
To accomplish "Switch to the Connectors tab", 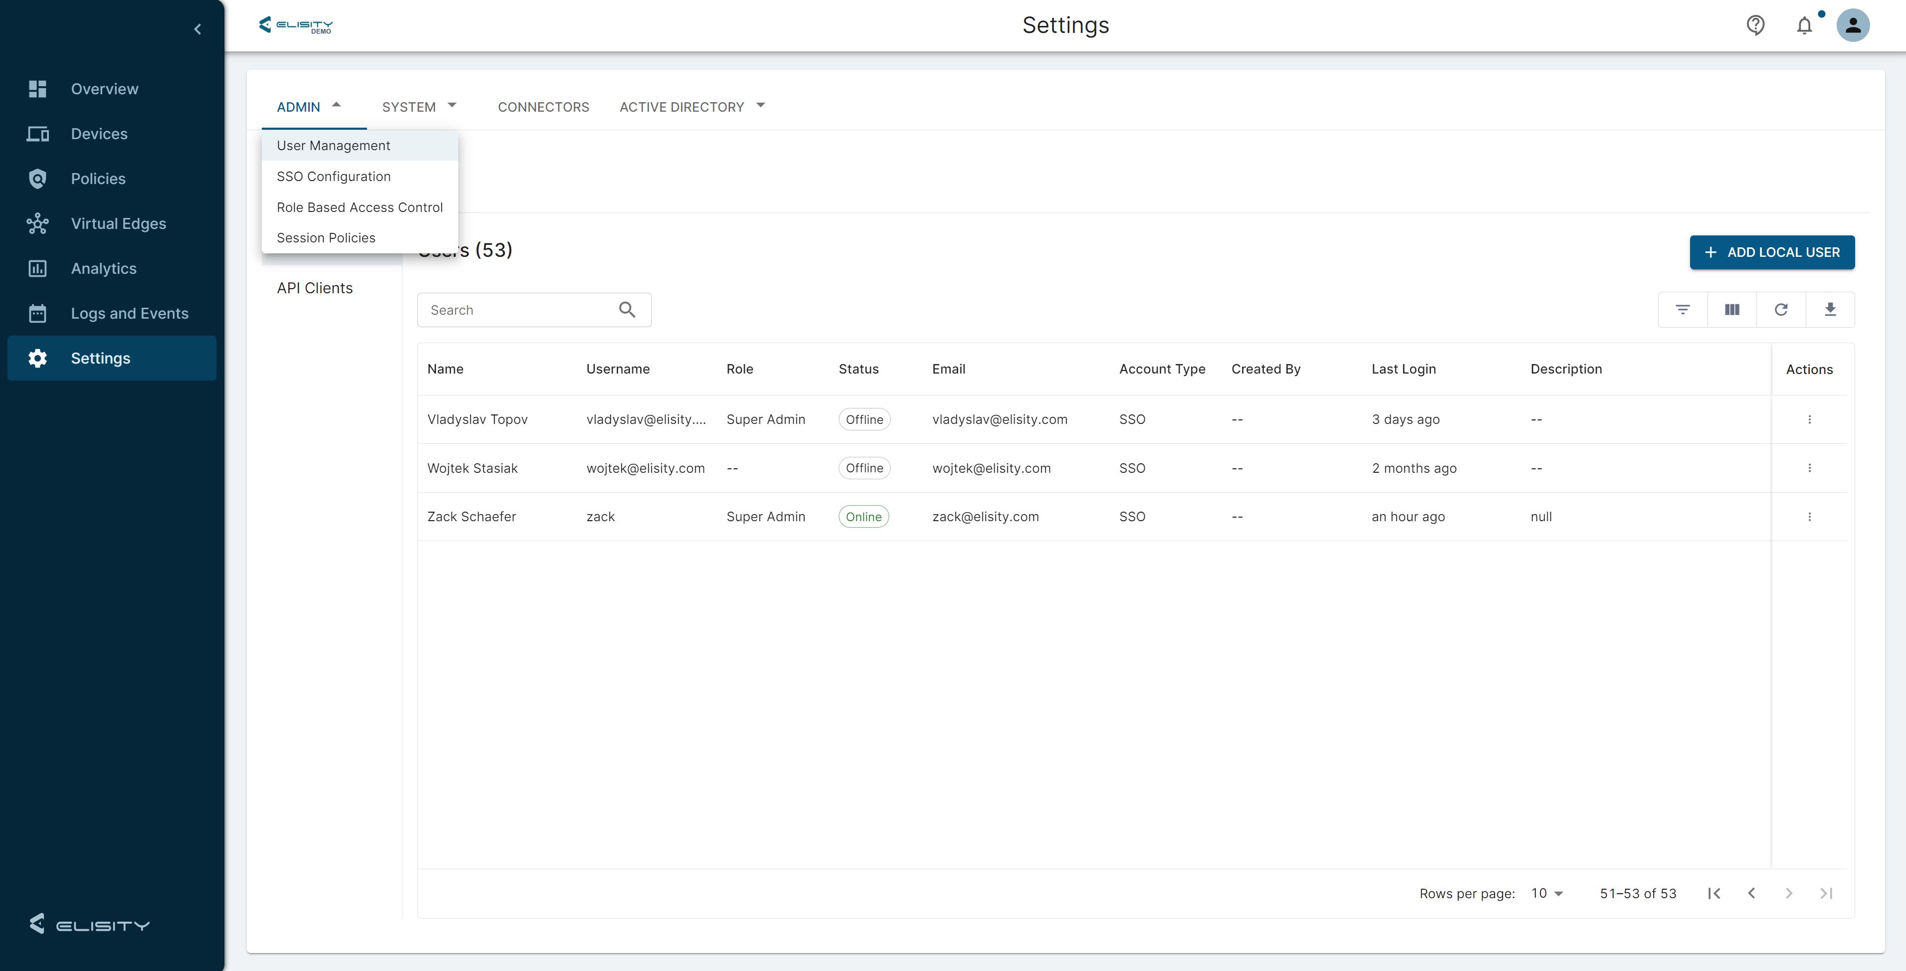I will tap(543, 107).
